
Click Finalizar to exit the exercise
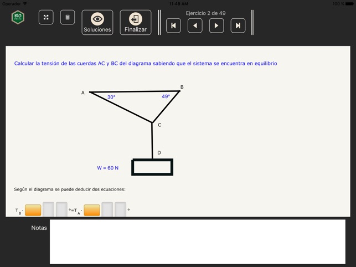click(x=136, y=22)
